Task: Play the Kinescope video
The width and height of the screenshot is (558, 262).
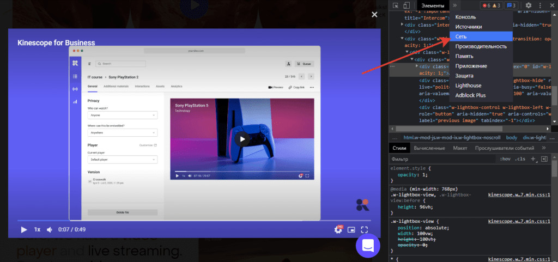Action: [23, 230]
